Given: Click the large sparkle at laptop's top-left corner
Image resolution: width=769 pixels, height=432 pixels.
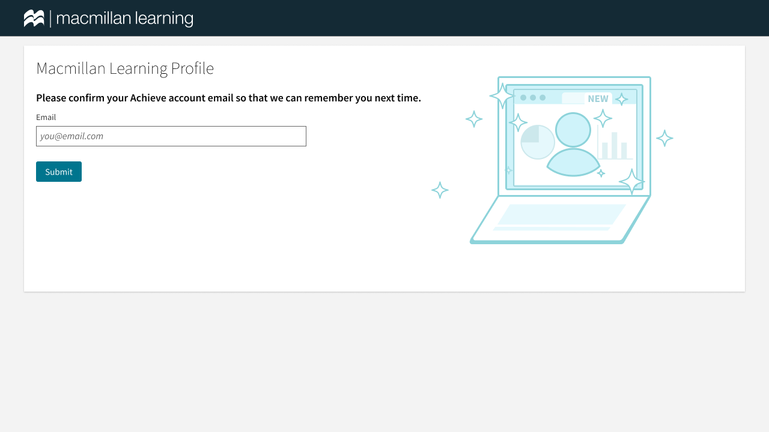Looking at the screenshot, I should coord(502,96).
